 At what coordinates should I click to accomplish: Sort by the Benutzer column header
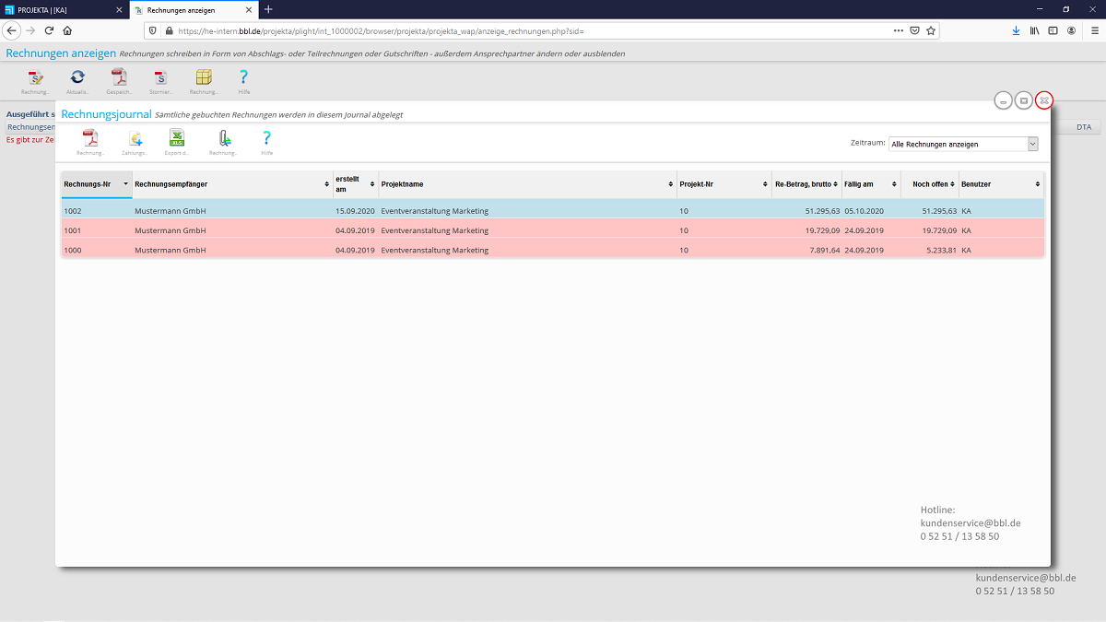tap(1002, 184)
